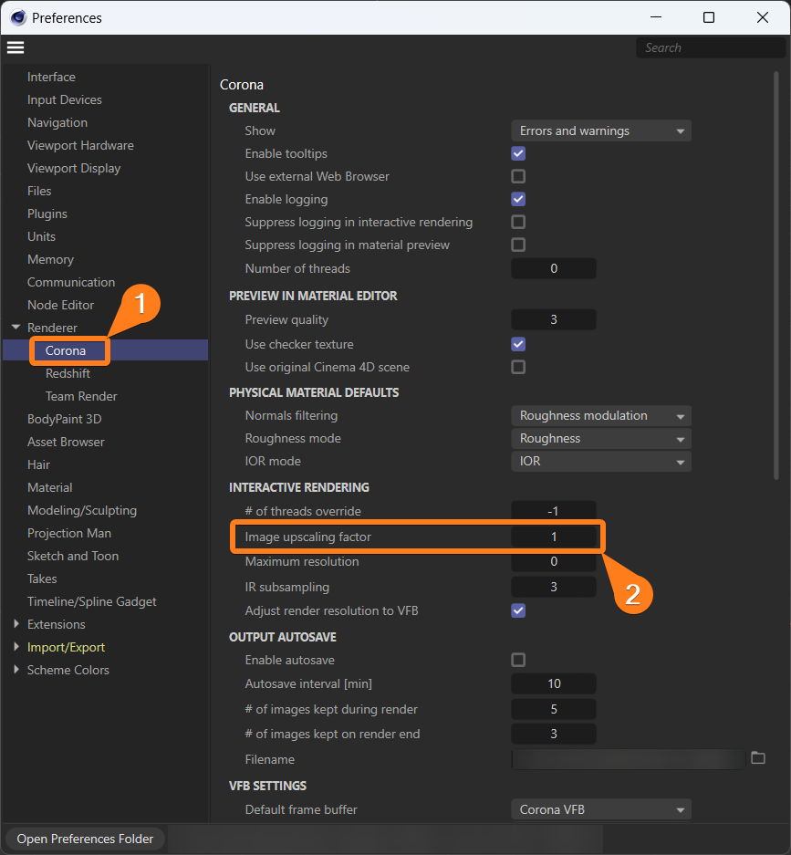Minimize the Preferences window
Image resolution: width=791 pixels, height=855 pixels.
pos(656,17)
